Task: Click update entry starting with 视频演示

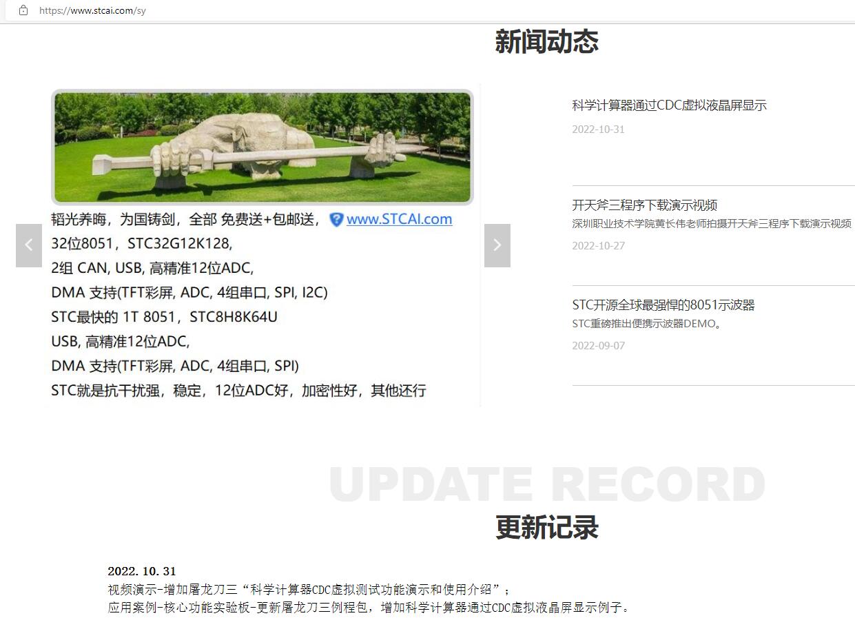Action: coord(309,590)
